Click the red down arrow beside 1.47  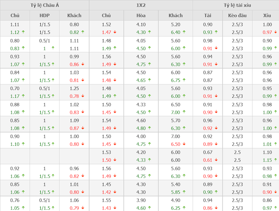[116, 32]
